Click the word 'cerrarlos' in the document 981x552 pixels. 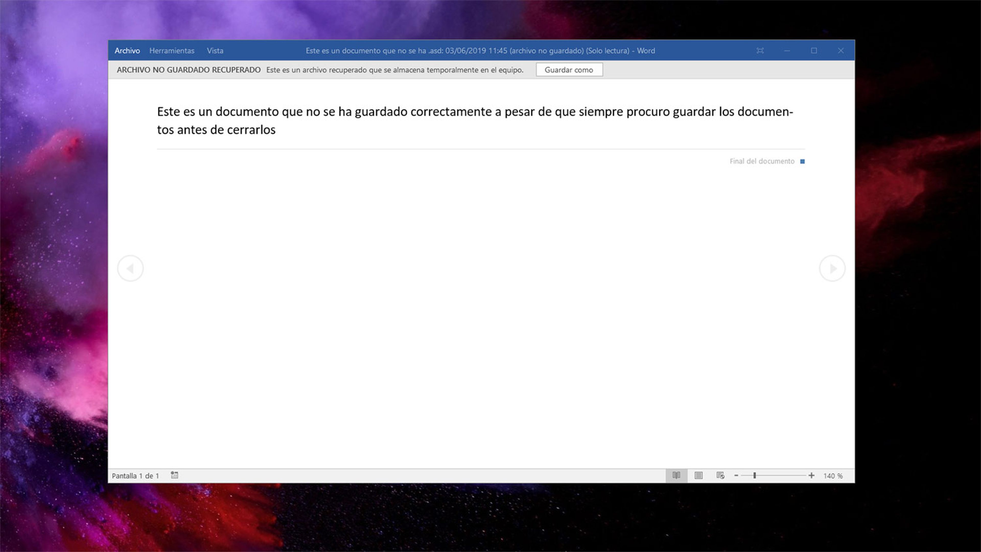point(251,130)
